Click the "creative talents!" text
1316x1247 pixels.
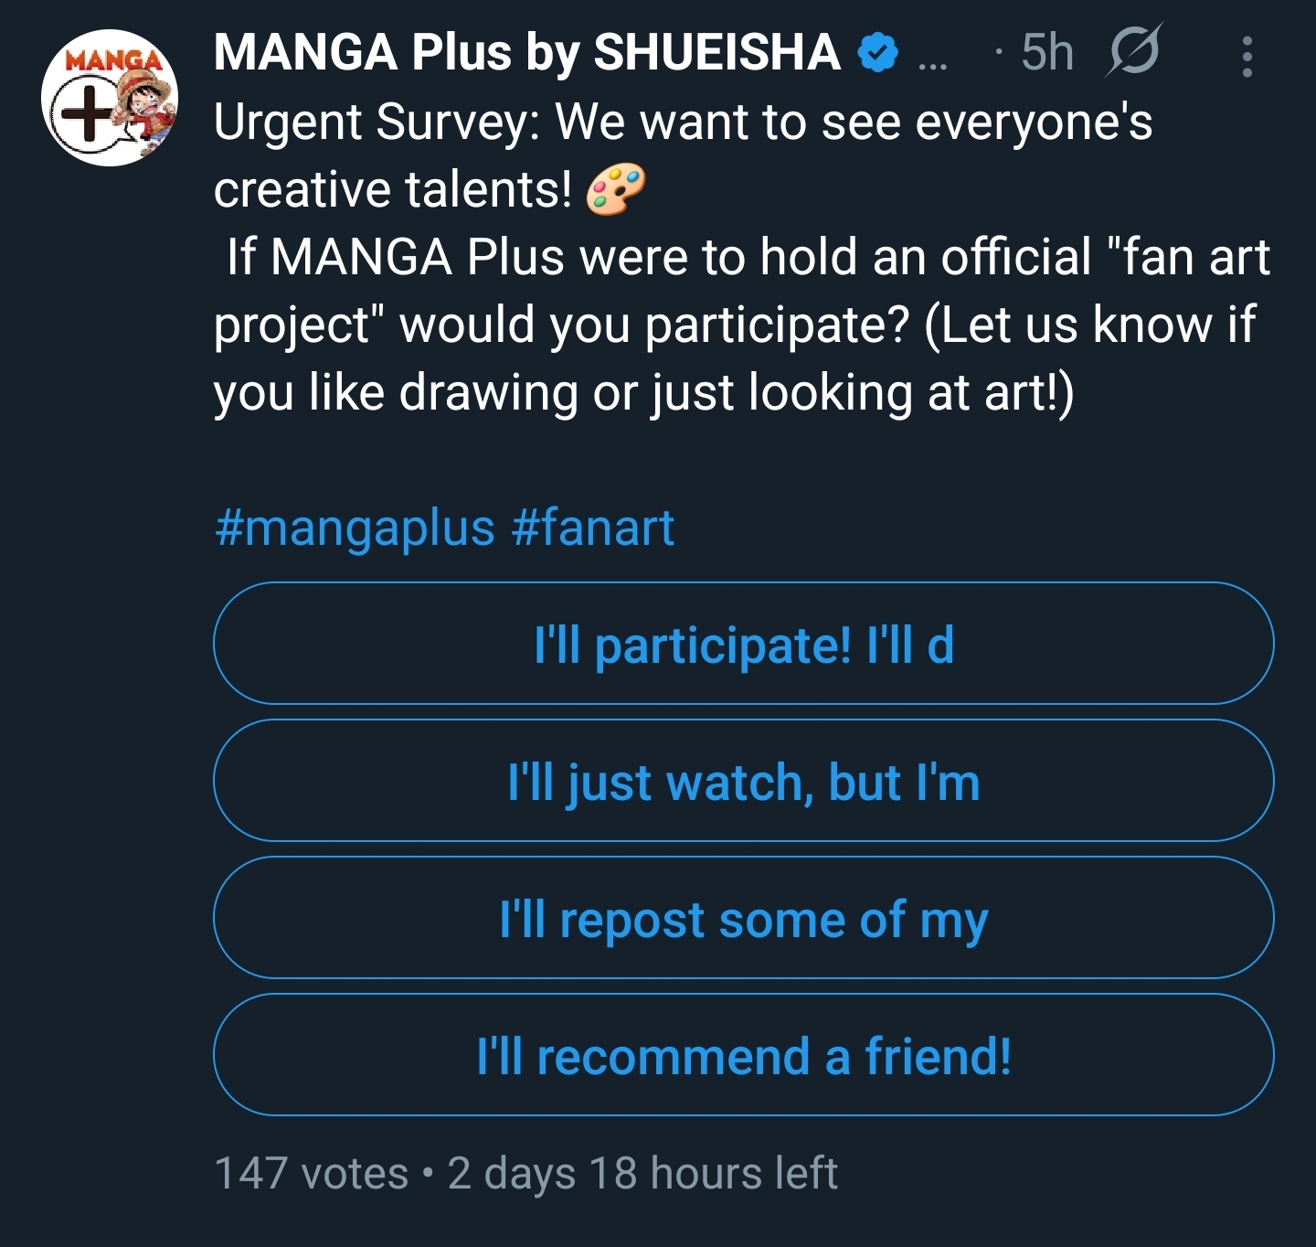pyautogui.click(x=393, y=189)
